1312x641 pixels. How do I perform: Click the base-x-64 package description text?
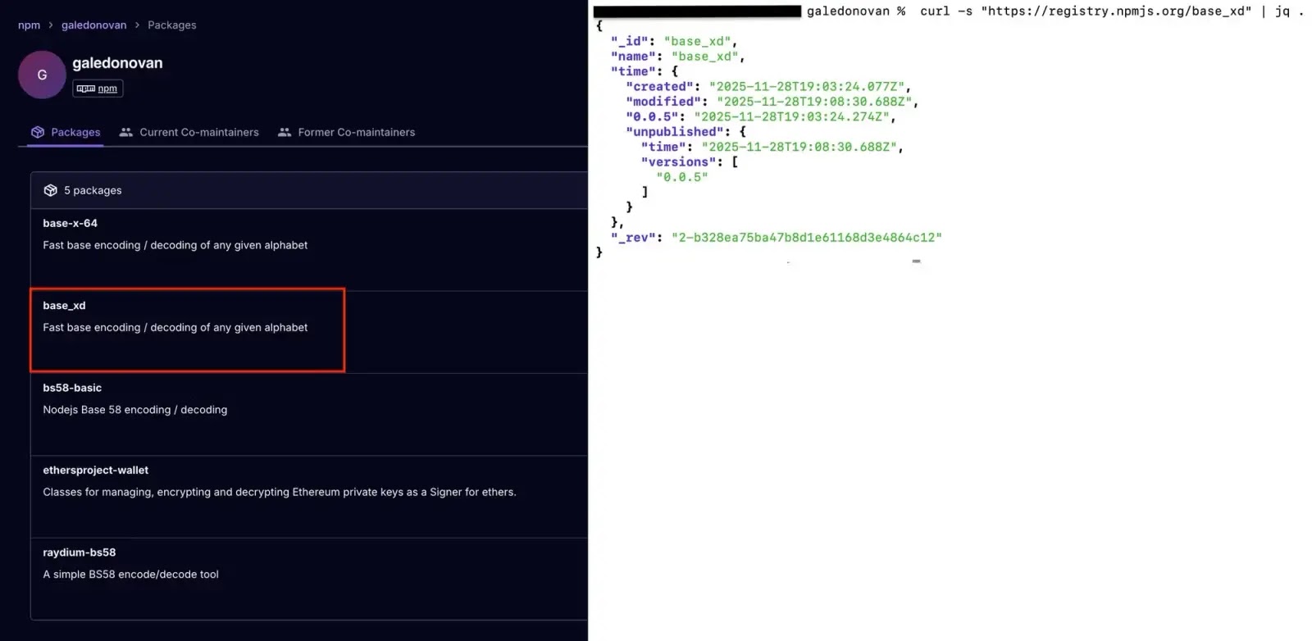point(175,245)
